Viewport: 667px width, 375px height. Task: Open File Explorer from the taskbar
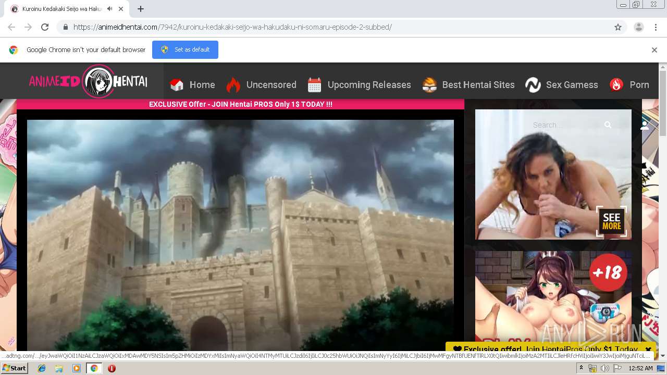coord(59,368)
